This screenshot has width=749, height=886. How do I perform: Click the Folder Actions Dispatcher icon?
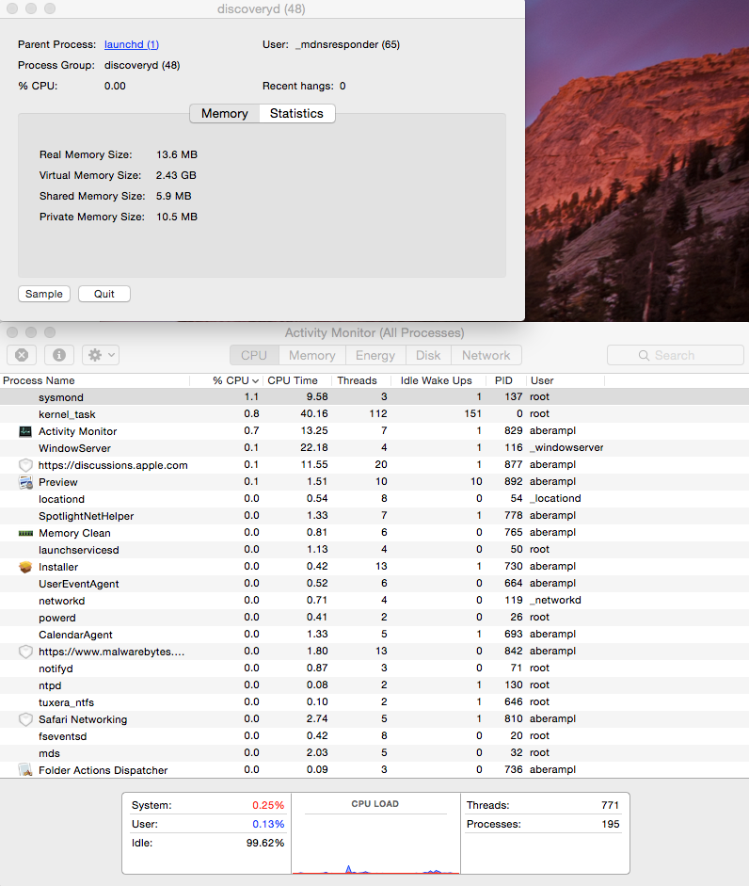pyautogui.click(x=25, y=770)
